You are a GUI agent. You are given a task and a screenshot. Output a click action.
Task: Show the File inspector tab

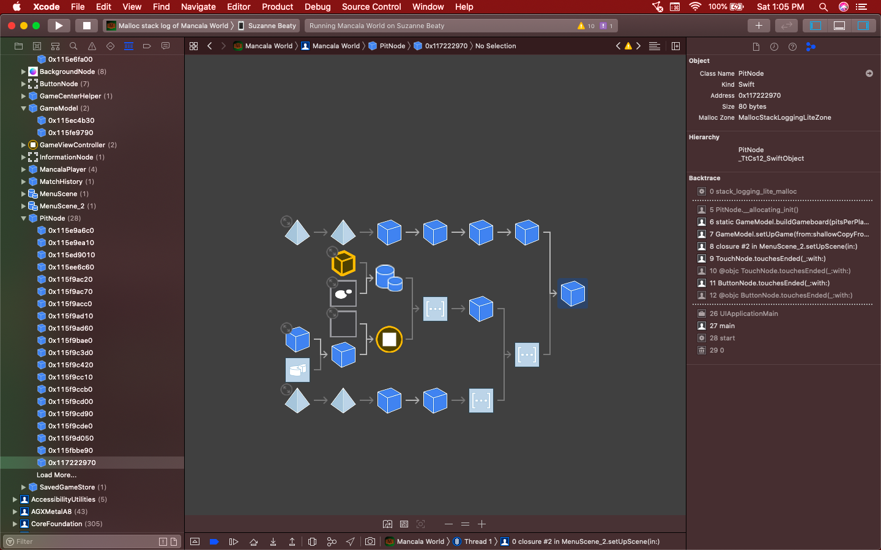(x=756, y=46)
